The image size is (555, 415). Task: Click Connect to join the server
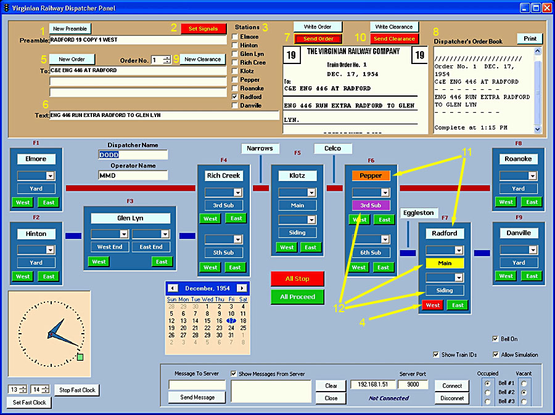click(452, 385)
